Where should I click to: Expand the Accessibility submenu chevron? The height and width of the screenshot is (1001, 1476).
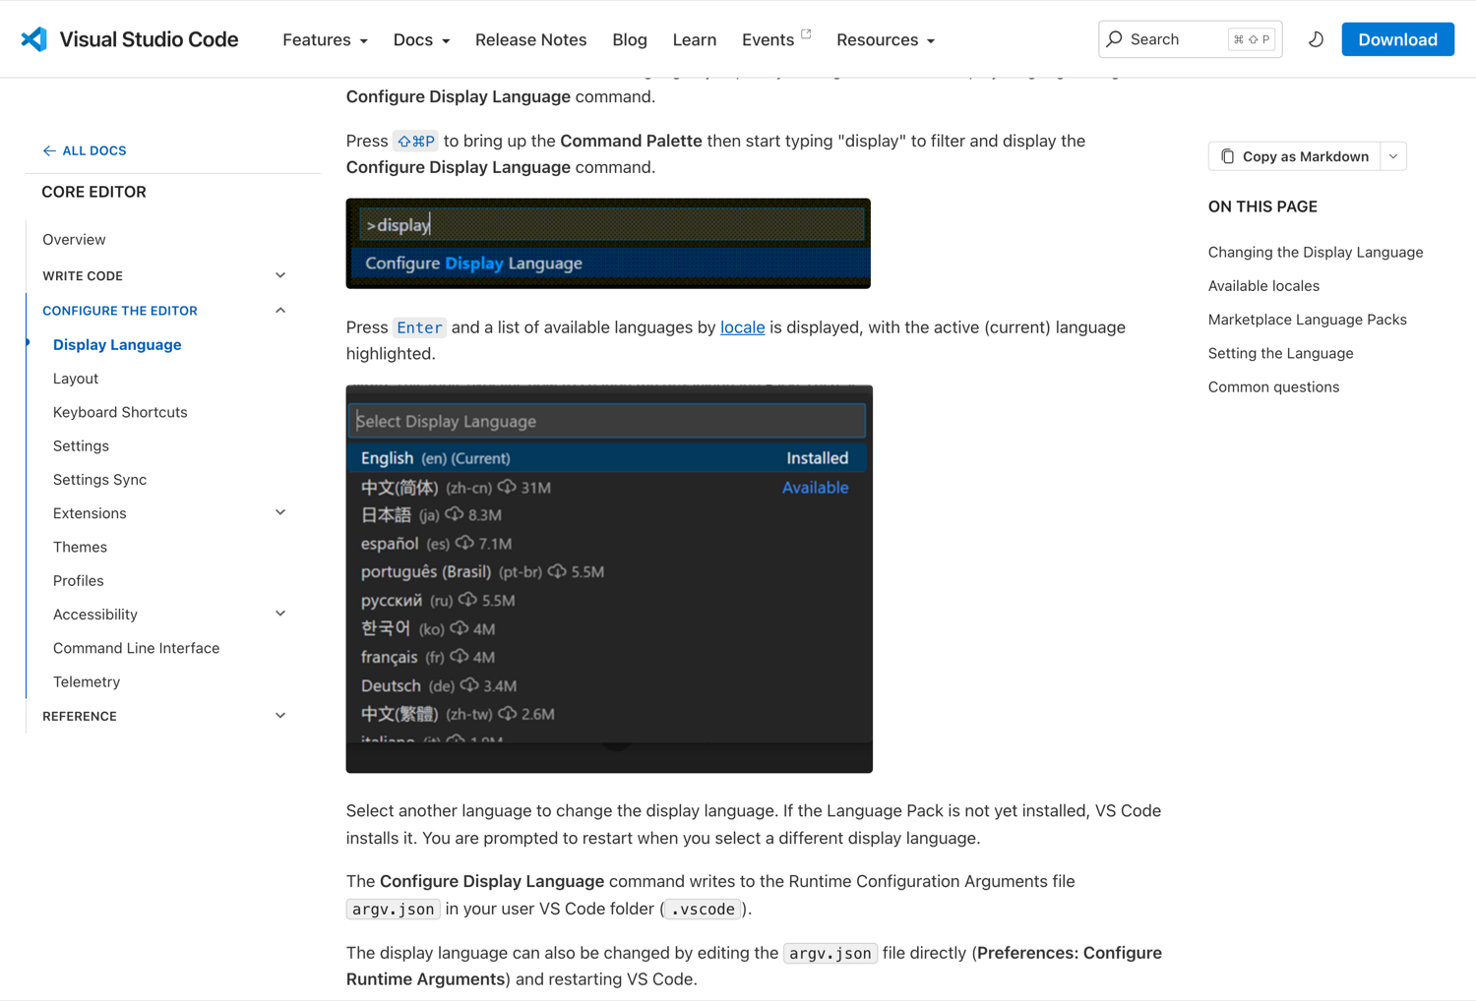point(280,614)
